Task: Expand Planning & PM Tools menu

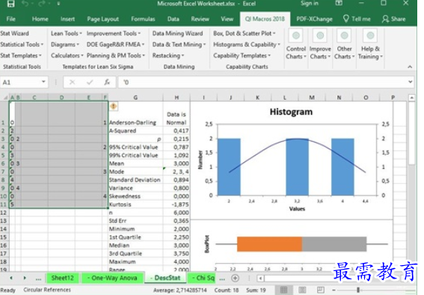Action: click(116, 55)
